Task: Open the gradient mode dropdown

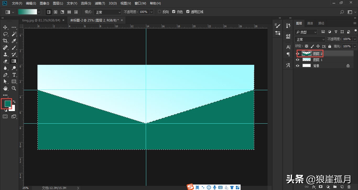Action: coord(107,12)
